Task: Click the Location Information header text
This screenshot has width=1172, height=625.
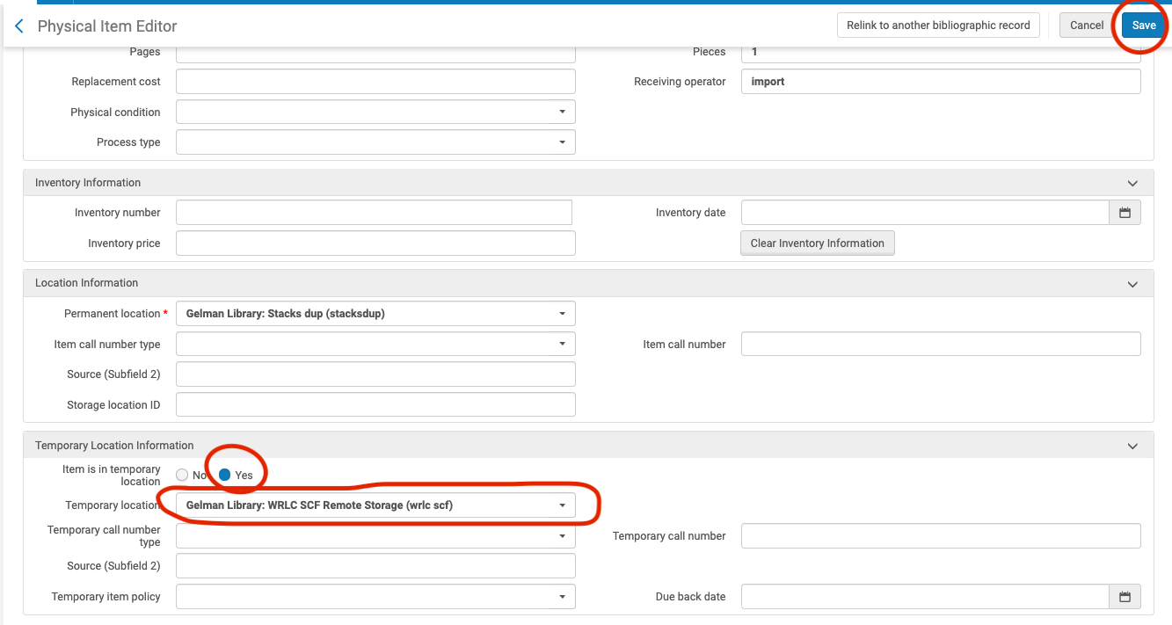Action: click(86, 283)
